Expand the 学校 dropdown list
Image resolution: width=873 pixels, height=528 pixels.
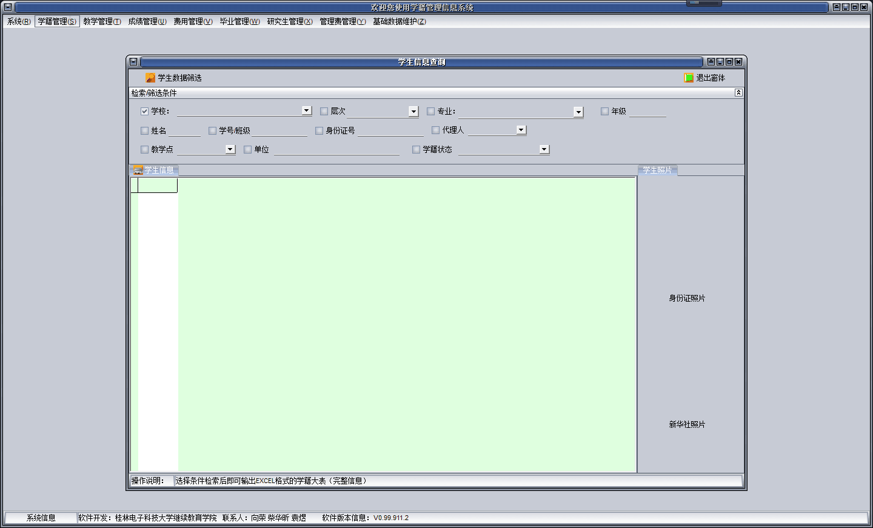click(307, 110)
